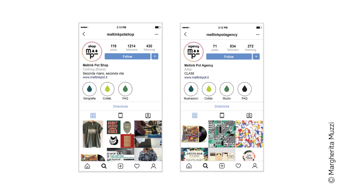Open the home feed on meltinkpotagency
The width and height of the screenshot is (342, 195).
tap(189, 166)
